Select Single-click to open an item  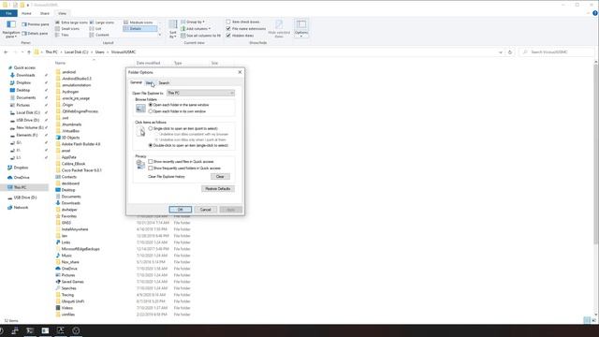click(151, 128)
